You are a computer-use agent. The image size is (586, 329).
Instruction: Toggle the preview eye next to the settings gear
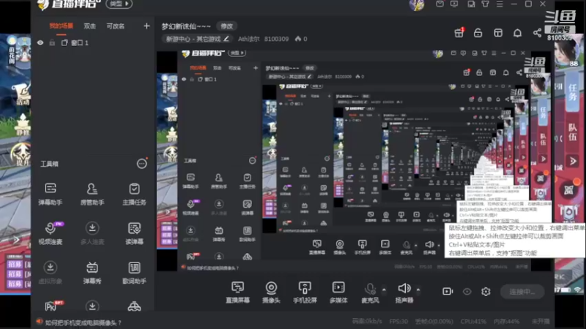pos(467,291)
